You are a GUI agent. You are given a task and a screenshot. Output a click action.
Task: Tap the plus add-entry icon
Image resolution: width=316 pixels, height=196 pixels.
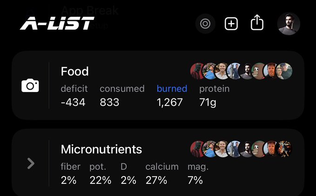point(231,24)
